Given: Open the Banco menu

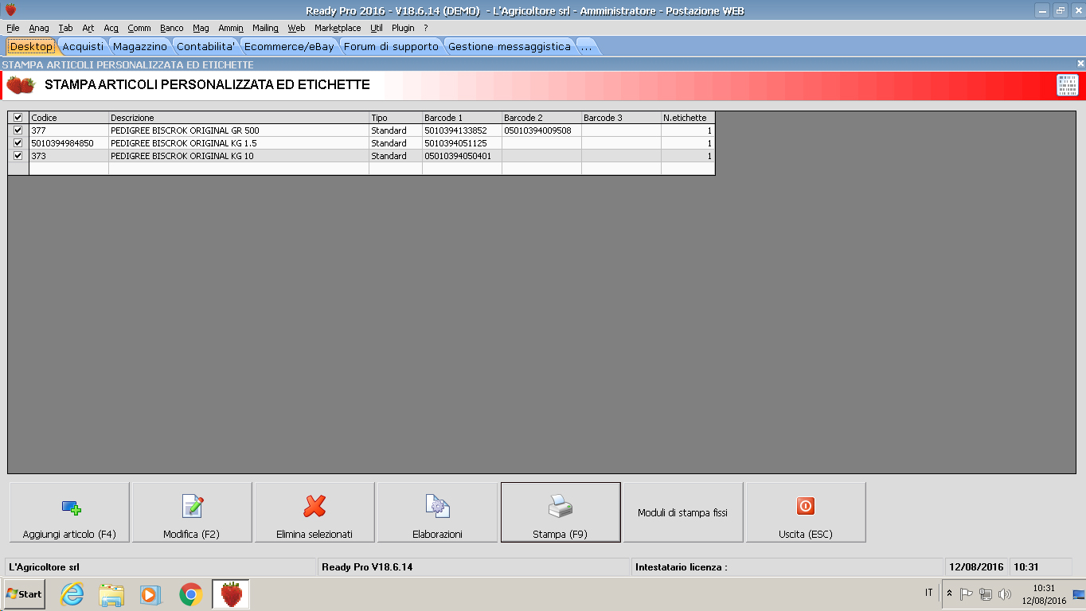Looking at the screenshot, I should tap(172, 28).
